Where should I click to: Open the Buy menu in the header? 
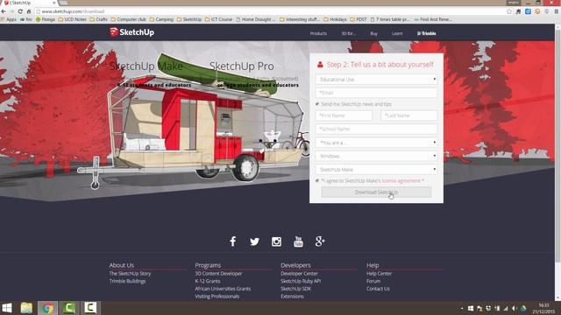[x=374, y=33]
